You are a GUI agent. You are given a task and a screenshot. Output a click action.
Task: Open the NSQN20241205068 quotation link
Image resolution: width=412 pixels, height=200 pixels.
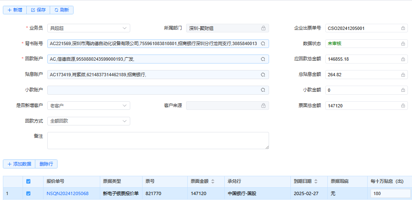tap(67, 193)
